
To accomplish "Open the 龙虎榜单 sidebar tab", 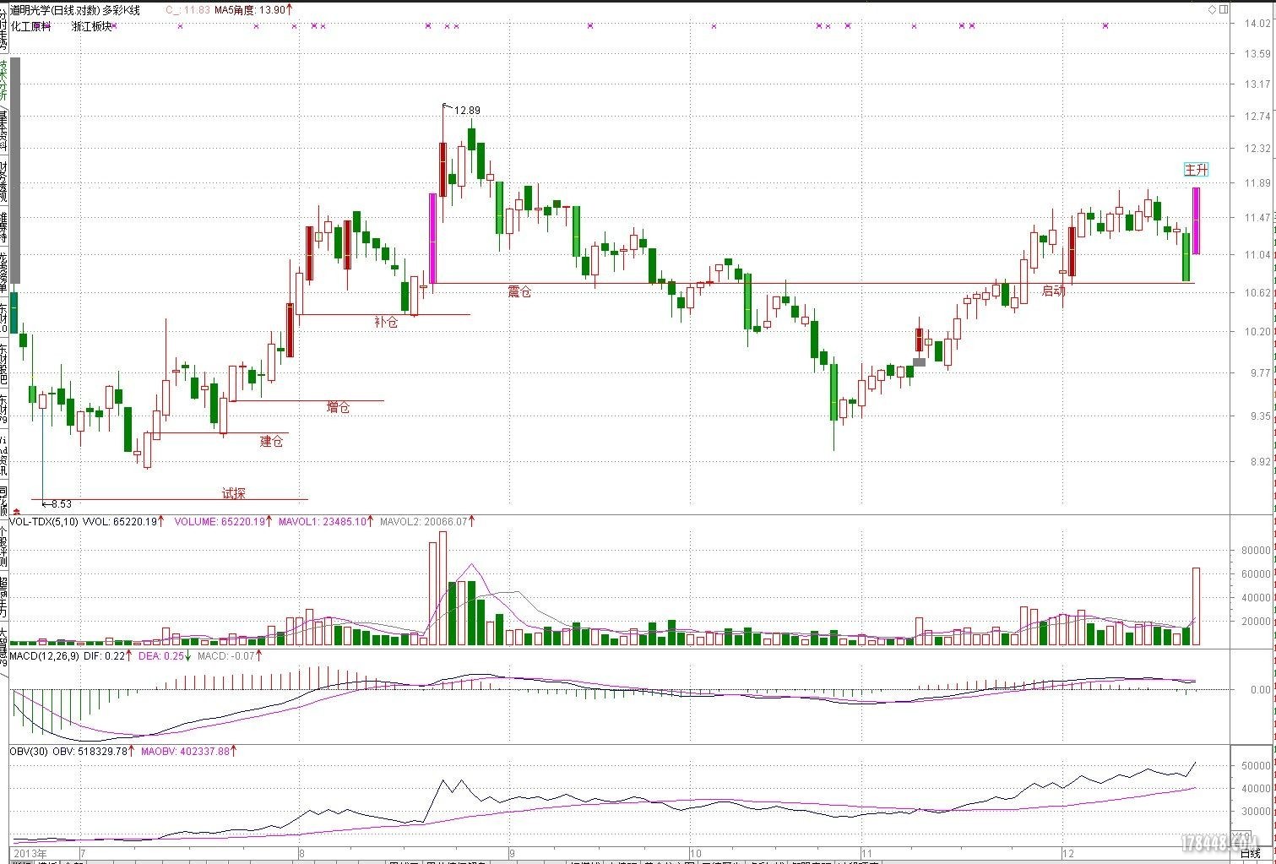I will 4,272.
